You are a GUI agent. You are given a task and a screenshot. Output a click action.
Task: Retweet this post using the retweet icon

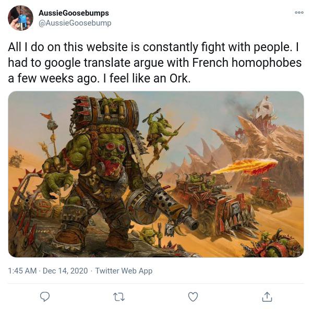(x=119, y=296)
